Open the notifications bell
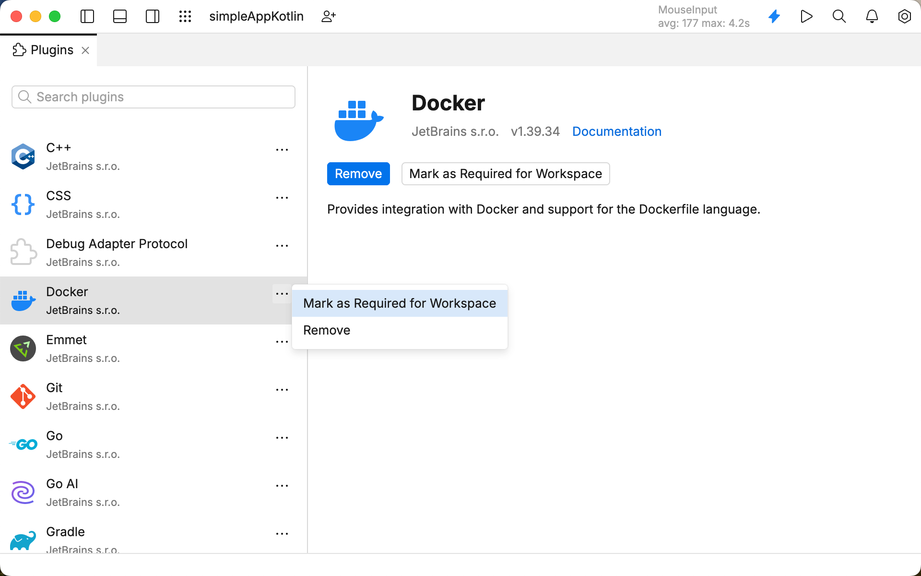921x576 pixels. point(872,16)
